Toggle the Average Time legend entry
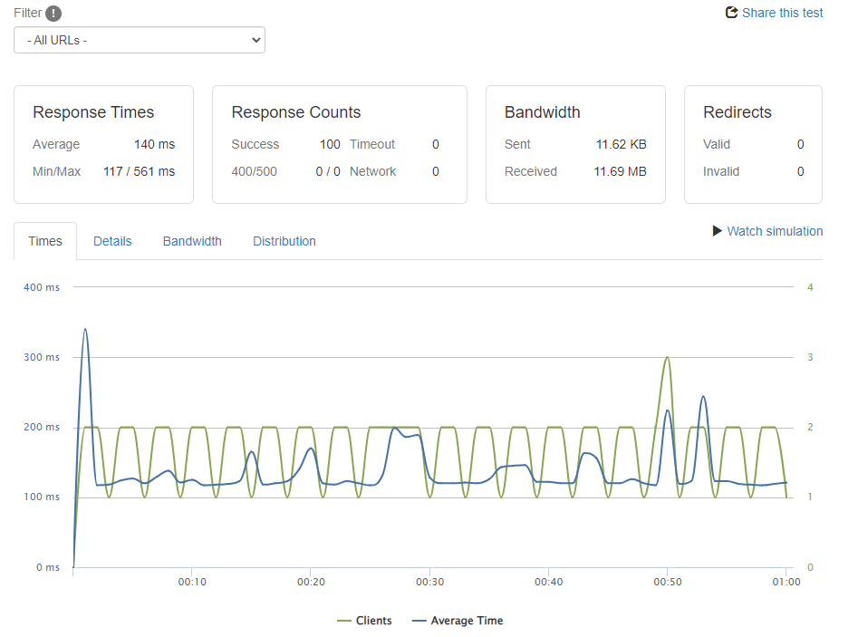Viewport: 858px width, 637px height. click(467, 621)
